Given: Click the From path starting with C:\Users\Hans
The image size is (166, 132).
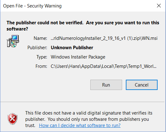Looking at the screenshot, I should pyautogui.click(x=103, y=66).
